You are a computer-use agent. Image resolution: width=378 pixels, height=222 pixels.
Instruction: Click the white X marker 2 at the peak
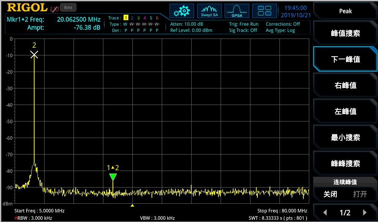tap(34, 55)
